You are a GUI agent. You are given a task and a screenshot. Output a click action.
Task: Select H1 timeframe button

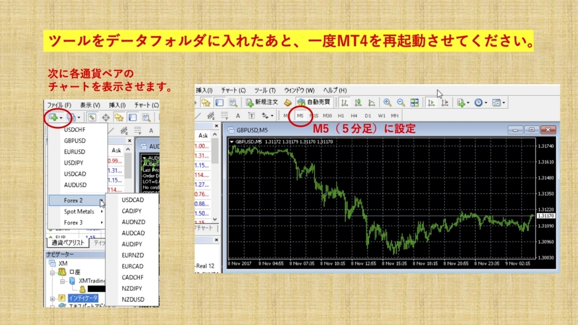point(341,116)
